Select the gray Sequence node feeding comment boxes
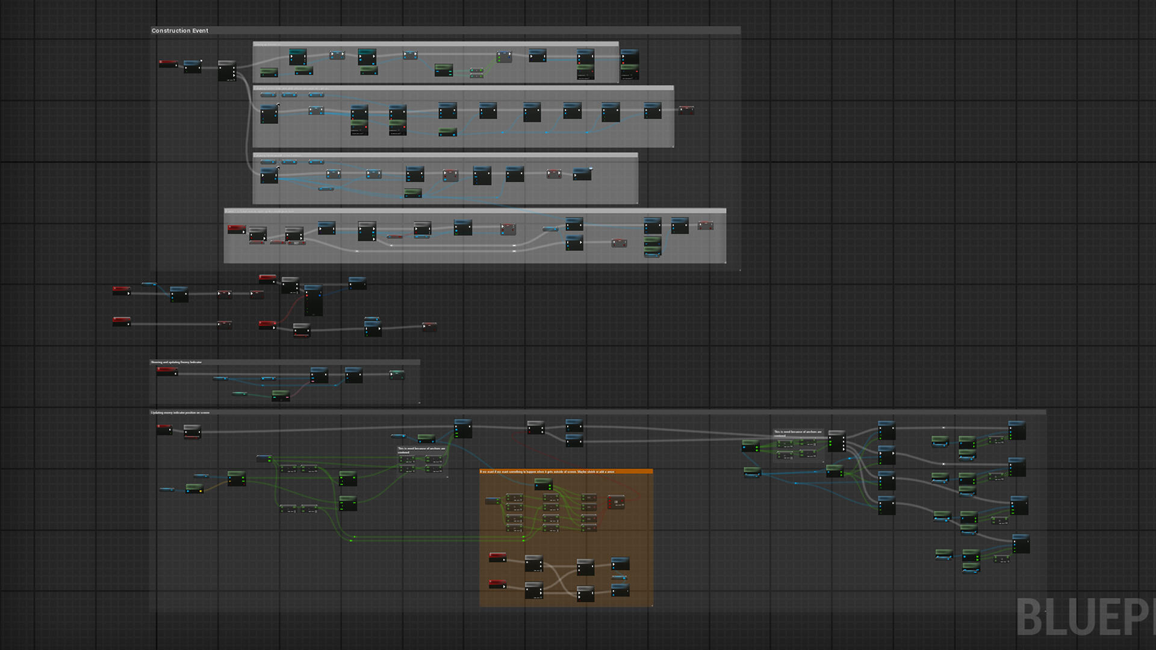Screen dimensions: 1156x650 tap(227, 70)
